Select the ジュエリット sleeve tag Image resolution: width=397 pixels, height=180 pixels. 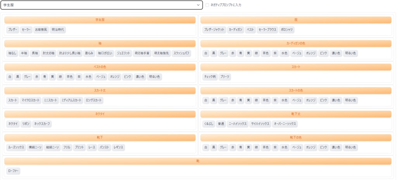pyautogui.click(x=123, y=53)
